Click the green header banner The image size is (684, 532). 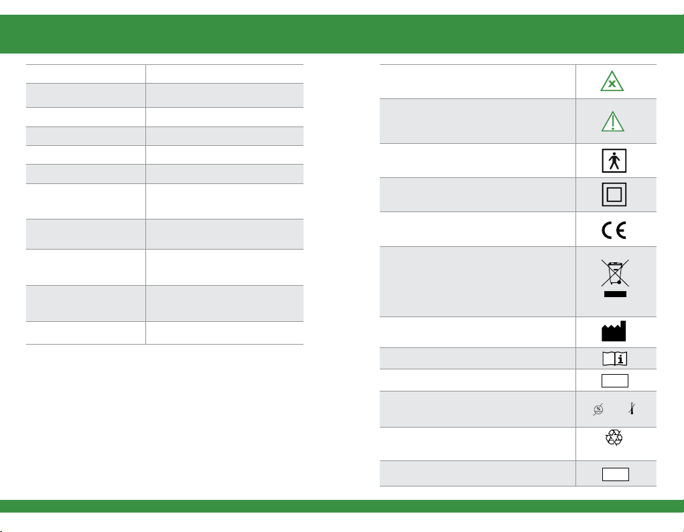tap(342, 34)
